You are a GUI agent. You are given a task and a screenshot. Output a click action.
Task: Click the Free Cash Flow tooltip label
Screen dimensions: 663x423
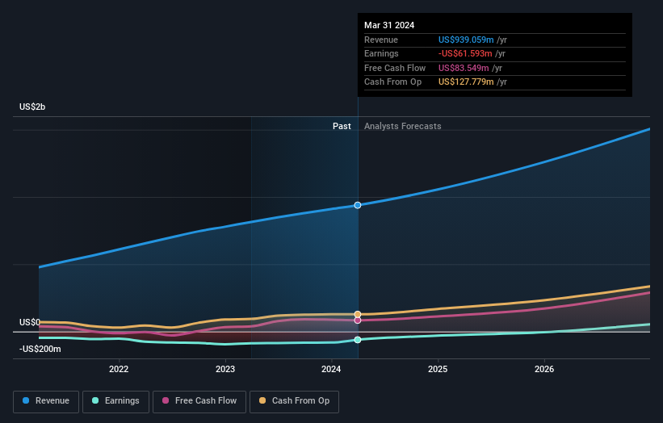click(x=395, y=68)
